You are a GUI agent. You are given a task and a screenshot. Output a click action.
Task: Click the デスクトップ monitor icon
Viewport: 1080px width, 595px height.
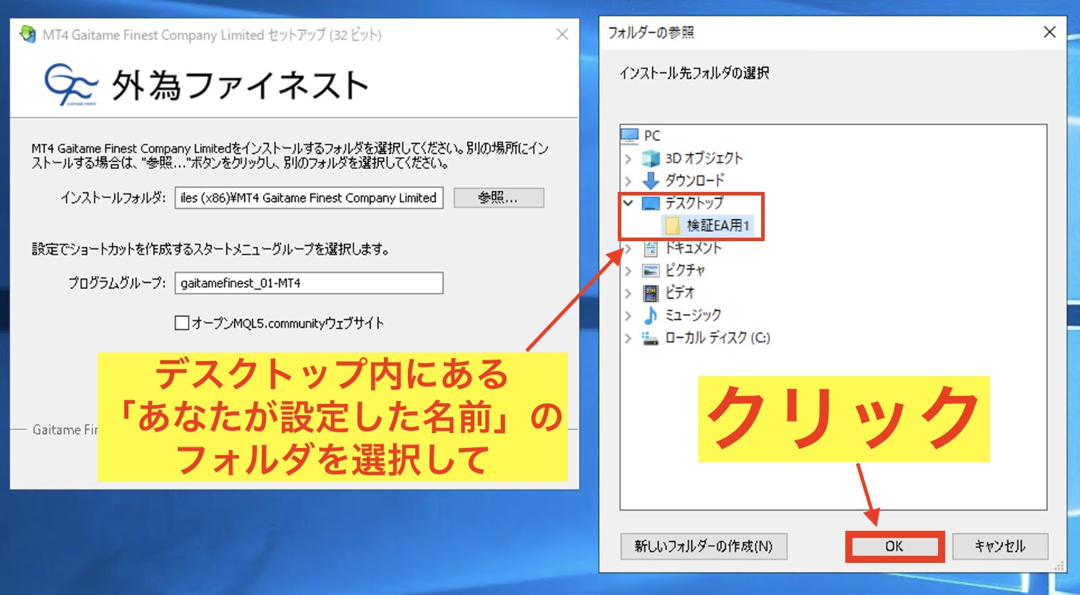(651, 203)
